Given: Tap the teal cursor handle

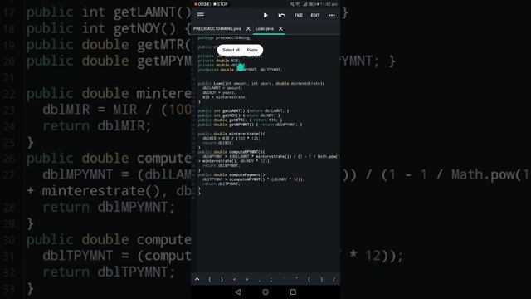Looking at the screenshot, I should [x=241, y=67].
